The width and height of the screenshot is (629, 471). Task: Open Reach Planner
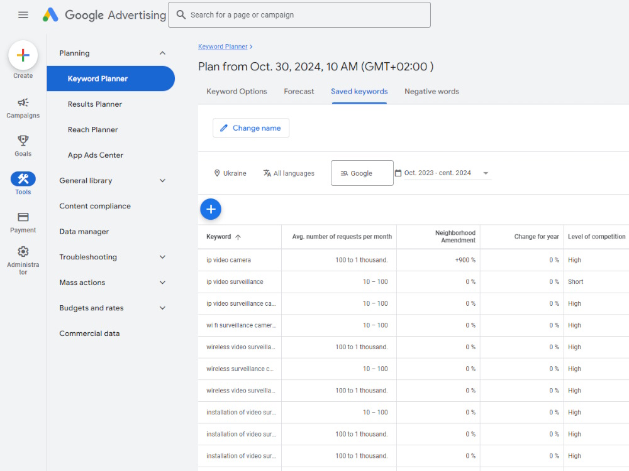(x=92, y=130)
